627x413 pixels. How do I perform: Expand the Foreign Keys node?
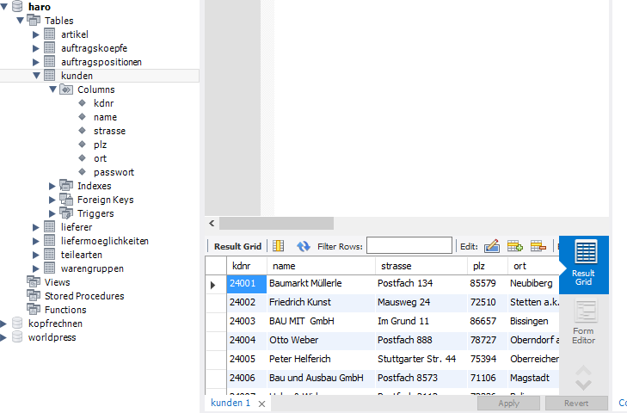52,200
